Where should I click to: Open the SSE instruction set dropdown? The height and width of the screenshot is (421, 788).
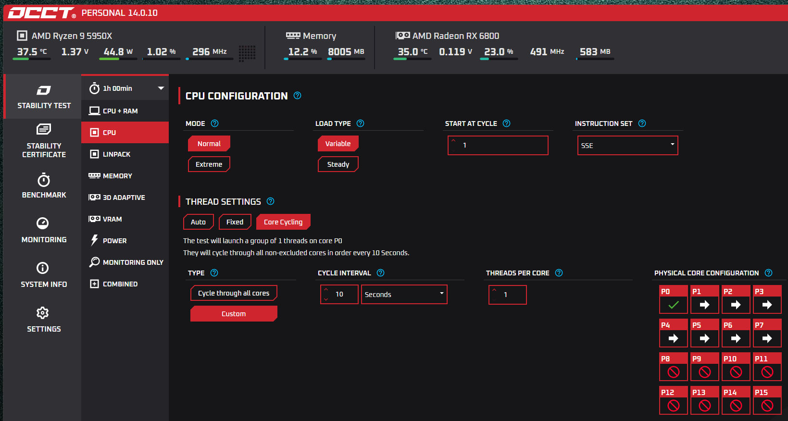point(627,145)
